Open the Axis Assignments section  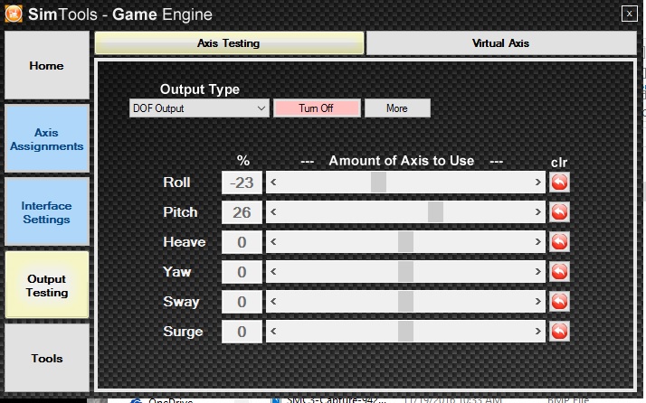tap(46, 139)
